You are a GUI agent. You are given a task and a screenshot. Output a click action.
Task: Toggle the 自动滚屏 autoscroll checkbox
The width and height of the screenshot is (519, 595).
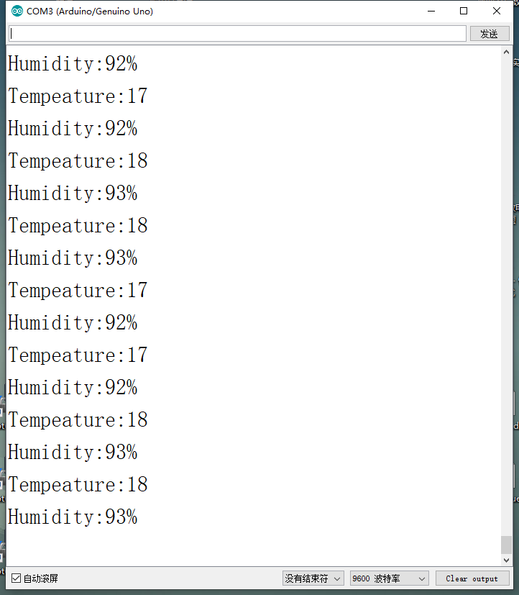16,578
